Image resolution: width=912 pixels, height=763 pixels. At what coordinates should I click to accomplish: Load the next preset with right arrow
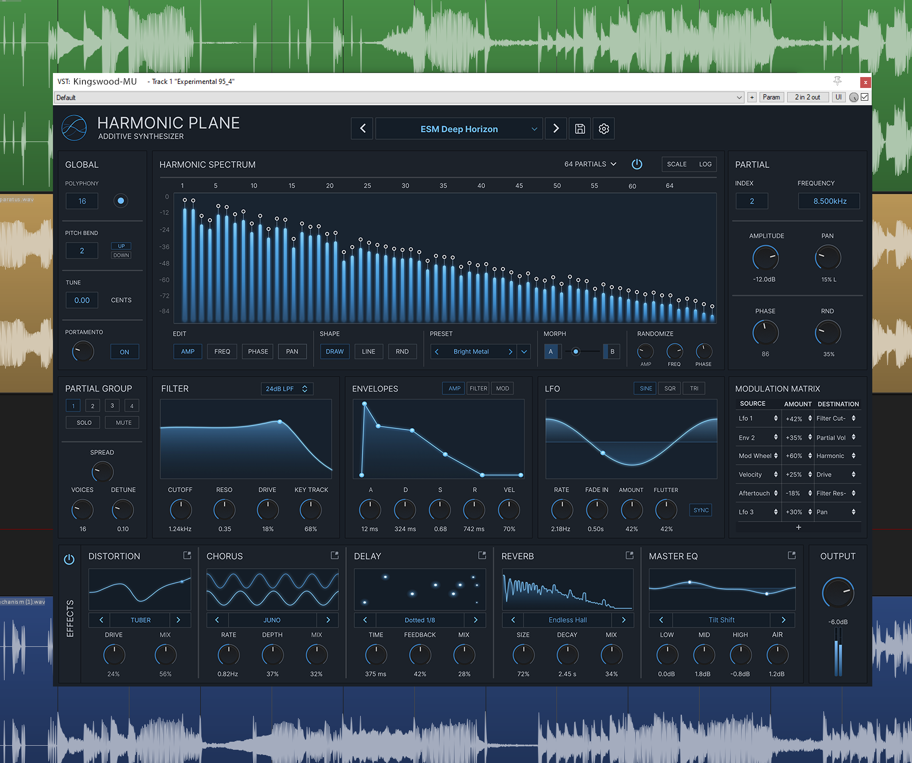556,129
